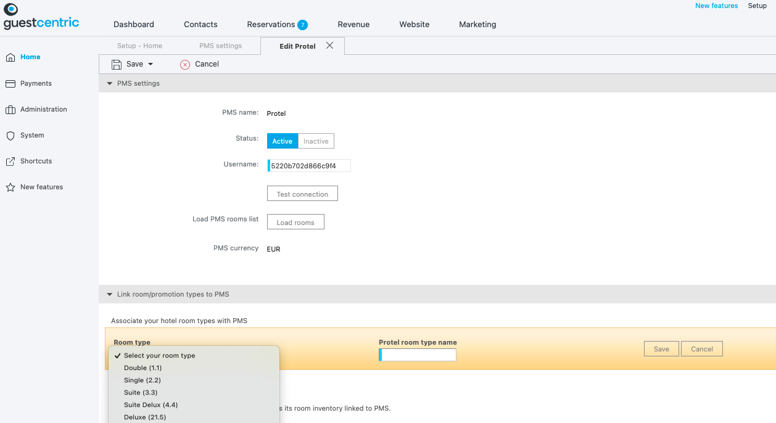Switch to Edit Protel tab
The height and width of the screenshot is (423, 776).
(297, 46)
